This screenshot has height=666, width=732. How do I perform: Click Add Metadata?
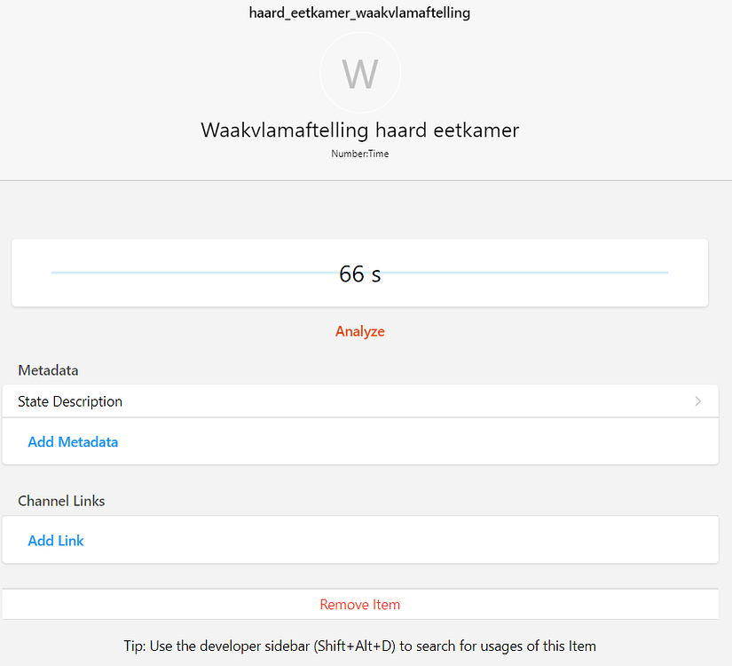(x=73, y=441)
